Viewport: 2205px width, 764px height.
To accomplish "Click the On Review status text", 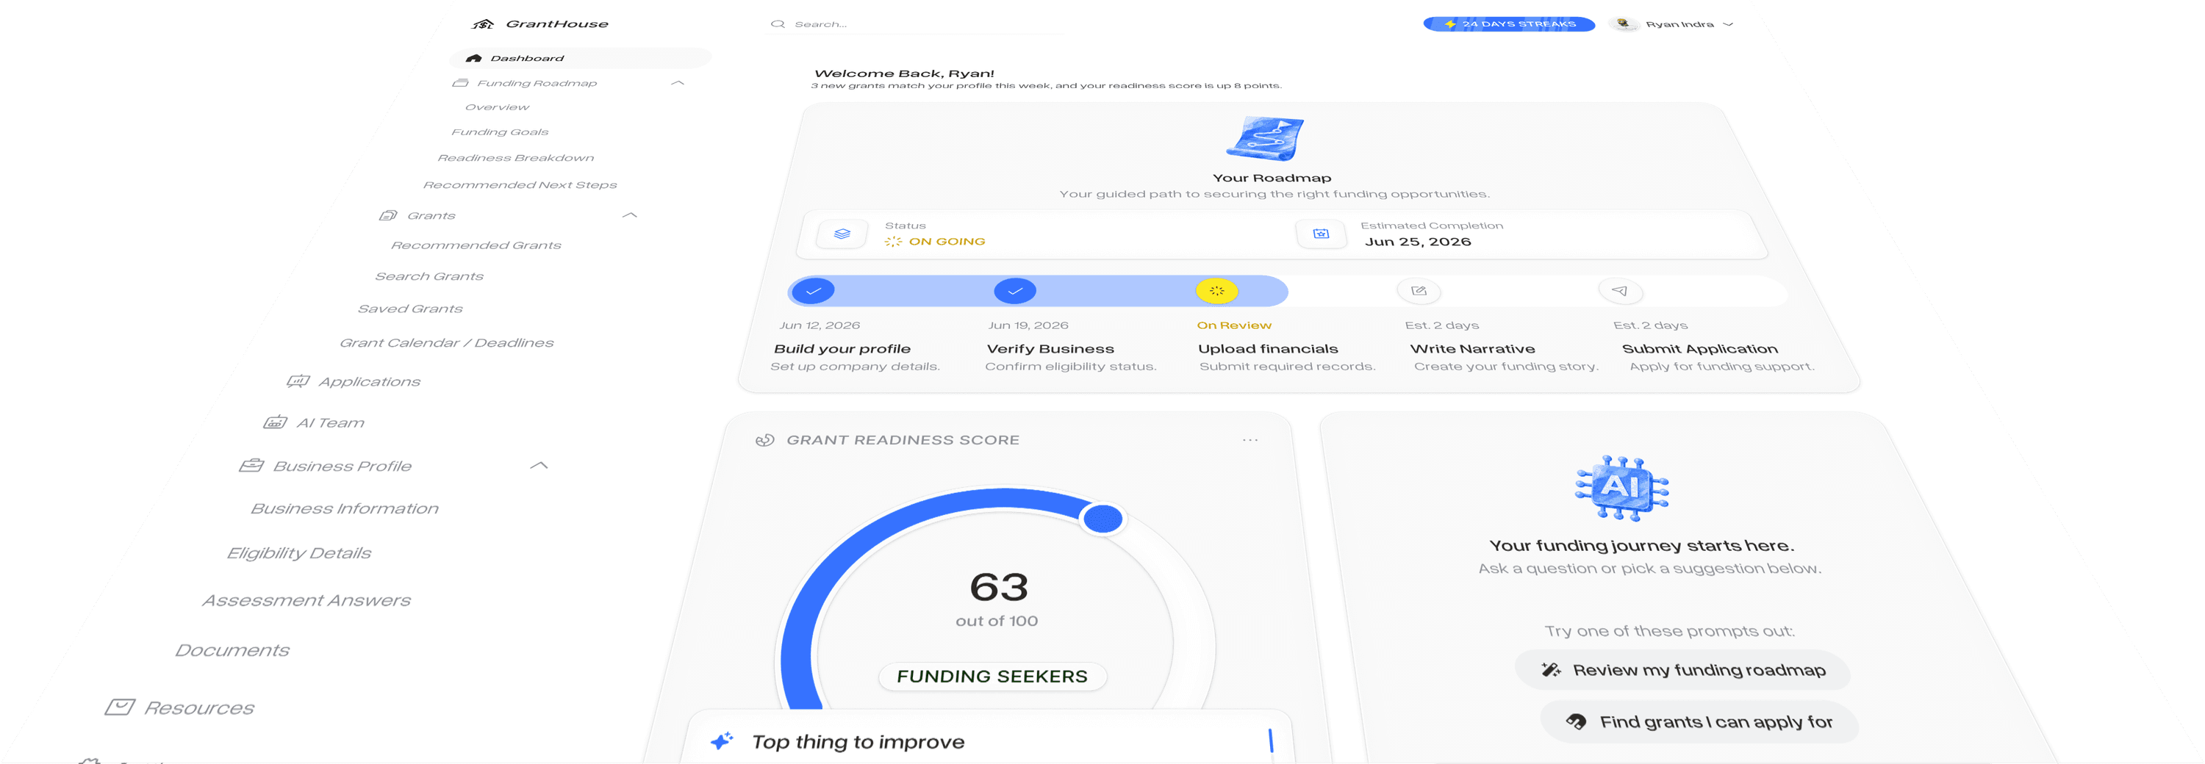I will (x=1233, y=326).
